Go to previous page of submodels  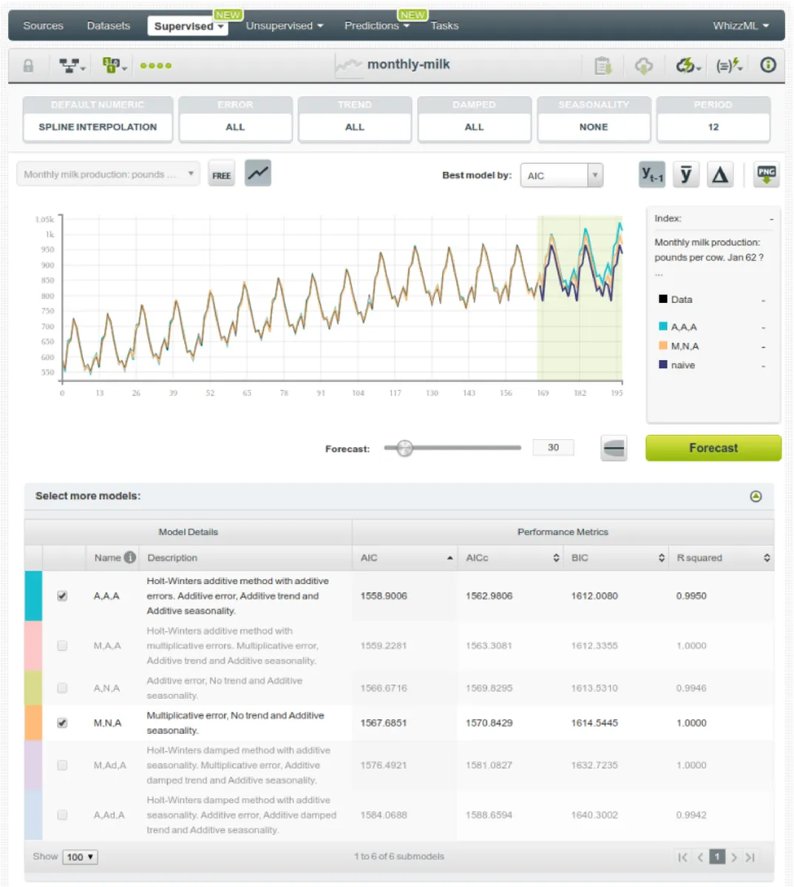(700, 857)
